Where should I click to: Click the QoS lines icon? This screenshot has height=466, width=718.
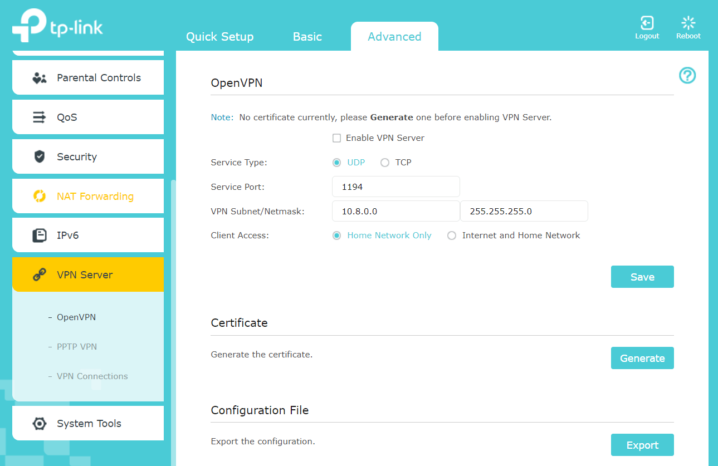pos(40,117)
